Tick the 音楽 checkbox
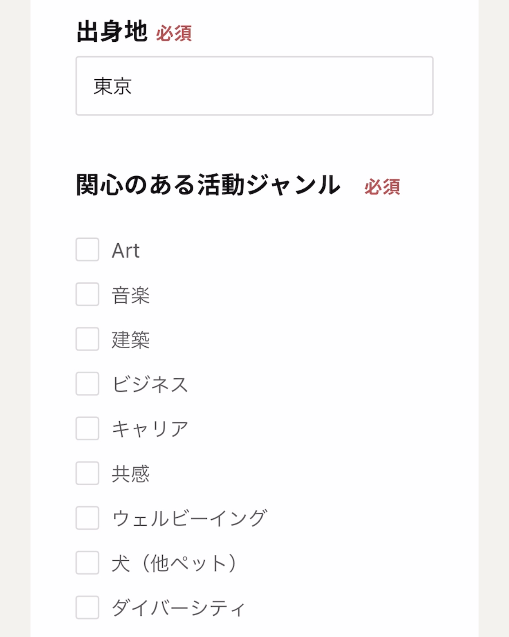 [87, 295]
